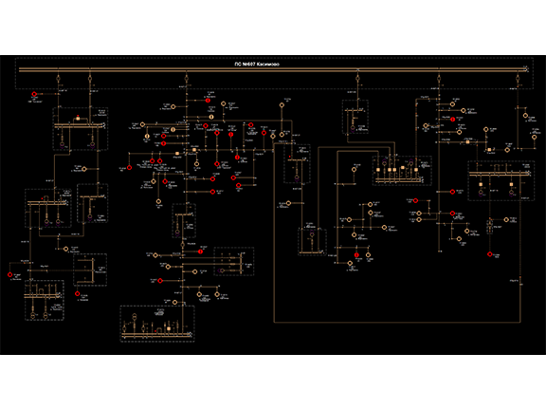Image resolution: width=546 pixels, height=410 pixels.
Task: Click the red node on the right feeder just left of the right substation box
Action: coord(453,192)
